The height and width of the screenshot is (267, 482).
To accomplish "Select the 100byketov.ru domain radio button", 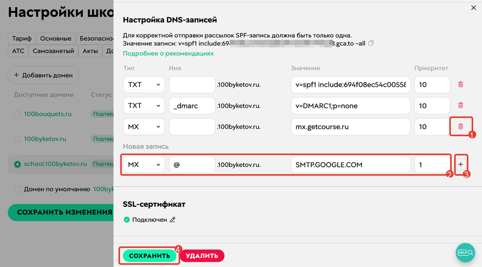I will coord(18,139).
